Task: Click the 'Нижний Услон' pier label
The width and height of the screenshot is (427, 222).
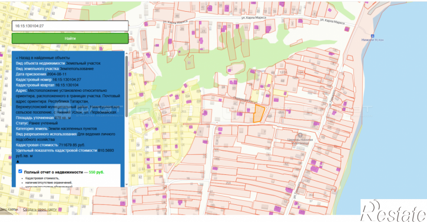Action: pos(372,40)
